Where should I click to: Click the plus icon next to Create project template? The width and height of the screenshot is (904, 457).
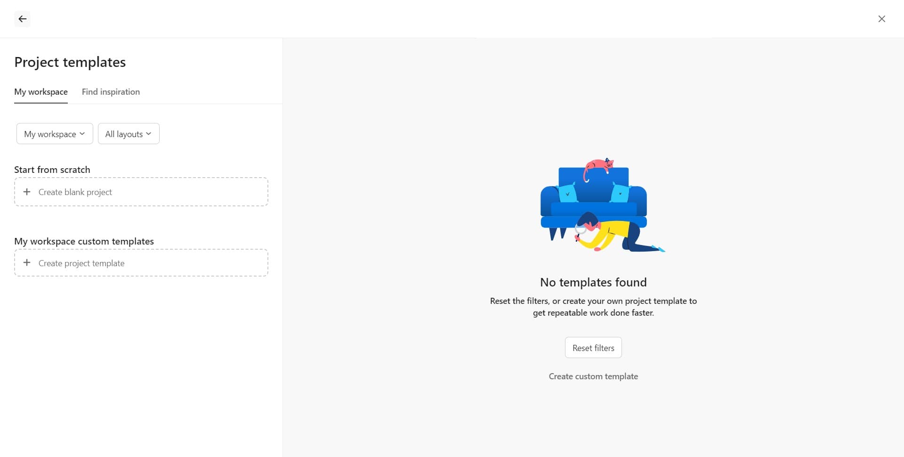(x=27, y=263)
